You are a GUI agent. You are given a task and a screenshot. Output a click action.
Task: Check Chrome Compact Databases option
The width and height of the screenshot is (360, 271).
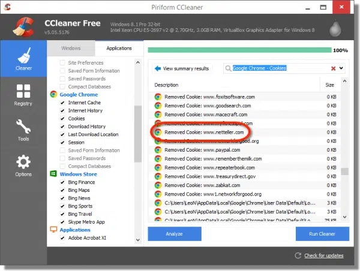[x=62, y=166]
